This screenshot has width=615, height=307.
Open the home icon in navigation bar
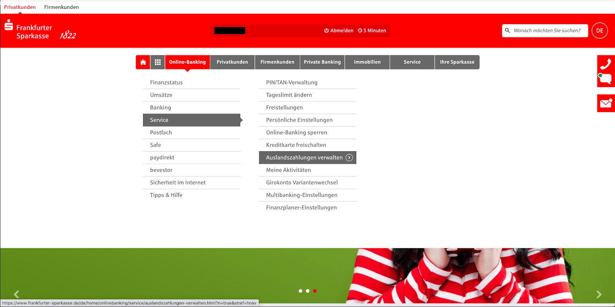[x=143, y=62]
